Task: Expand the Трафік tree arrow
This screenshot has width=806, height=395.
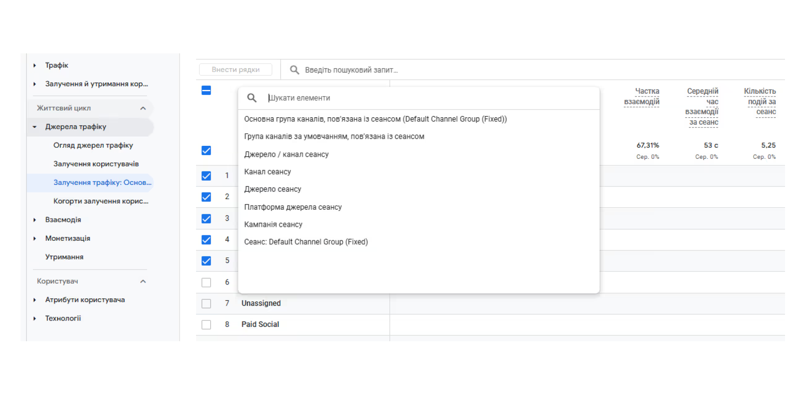Action: coord(35,66)
